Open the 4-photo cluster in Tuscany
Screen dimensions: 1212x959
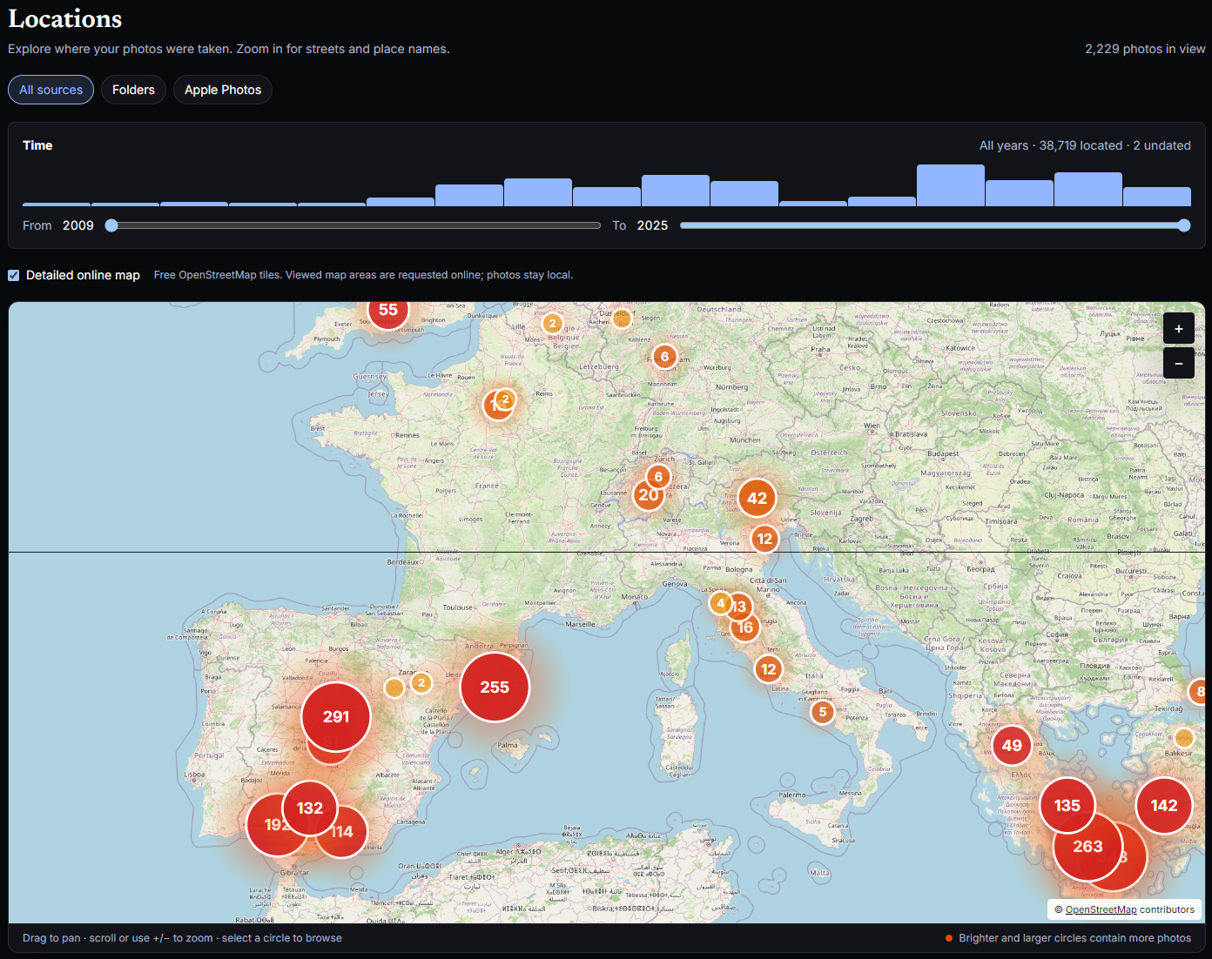720,603
